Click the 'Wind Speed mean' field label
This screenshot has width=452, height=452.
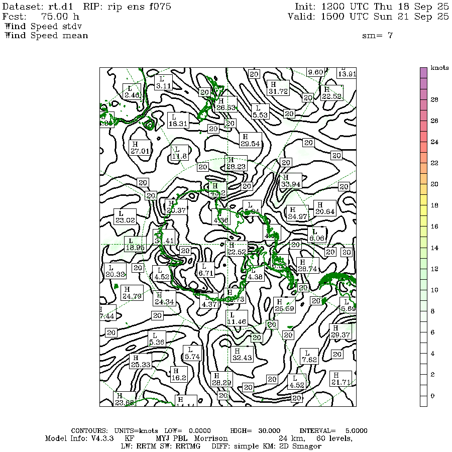click(46, 35)
